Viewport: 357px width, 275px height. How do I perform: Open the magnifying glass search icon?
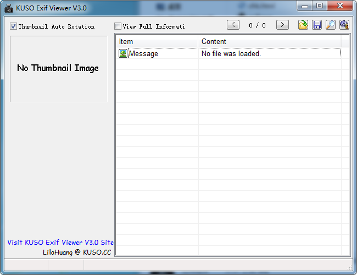coord(331,25)
